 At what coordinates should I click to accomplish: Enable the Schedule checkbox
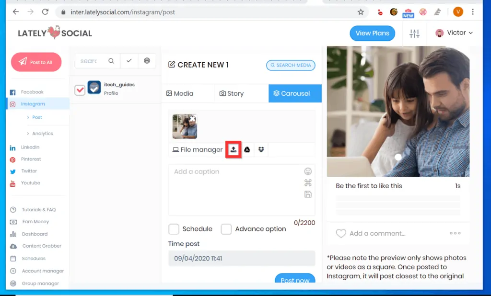pos(174,229)
